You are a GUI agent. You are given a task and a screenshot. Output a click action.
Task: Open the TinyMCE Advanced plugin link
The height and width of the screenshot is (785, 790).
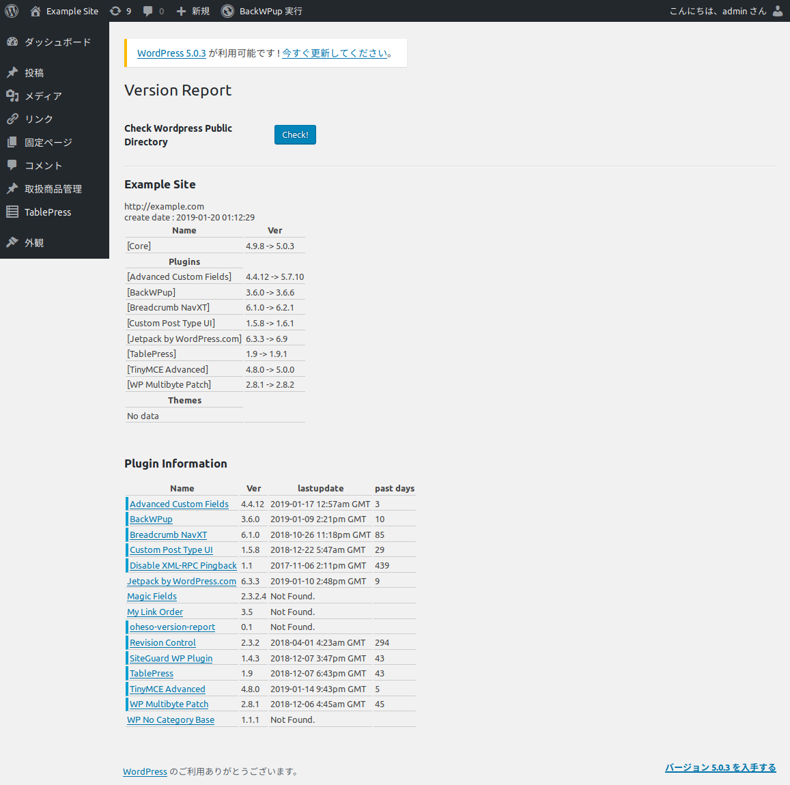(167, 689)
